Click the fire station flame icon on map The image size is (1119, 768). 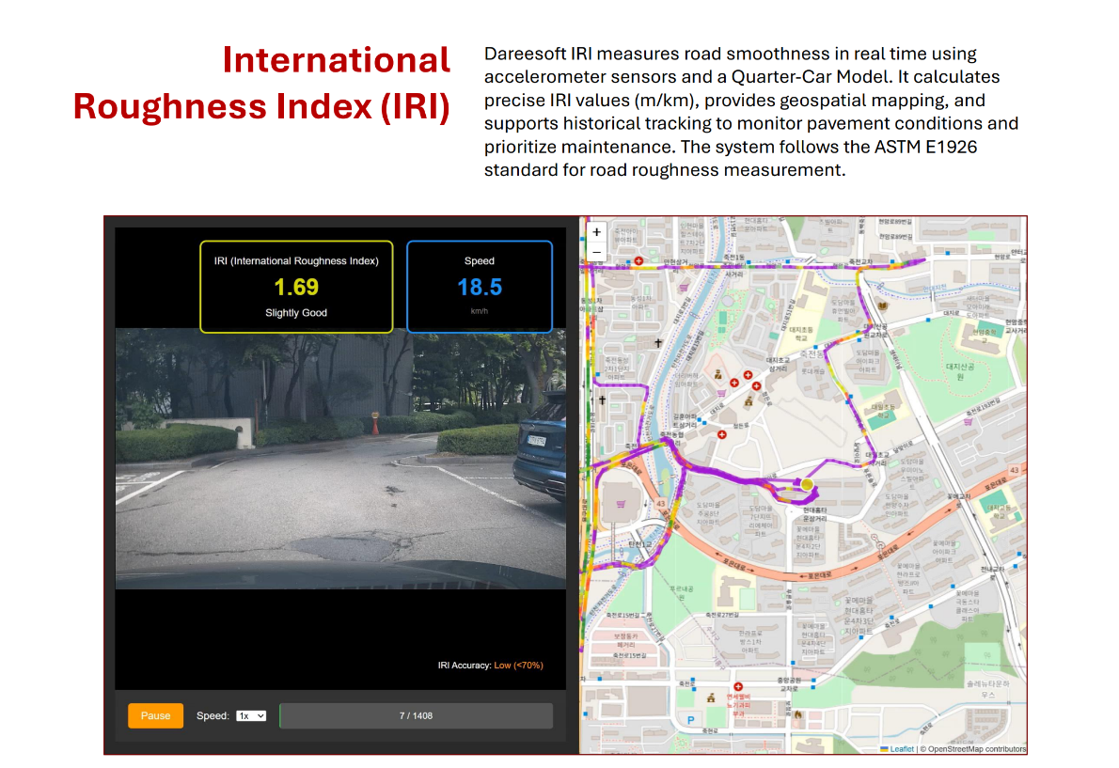coord(797,714)
